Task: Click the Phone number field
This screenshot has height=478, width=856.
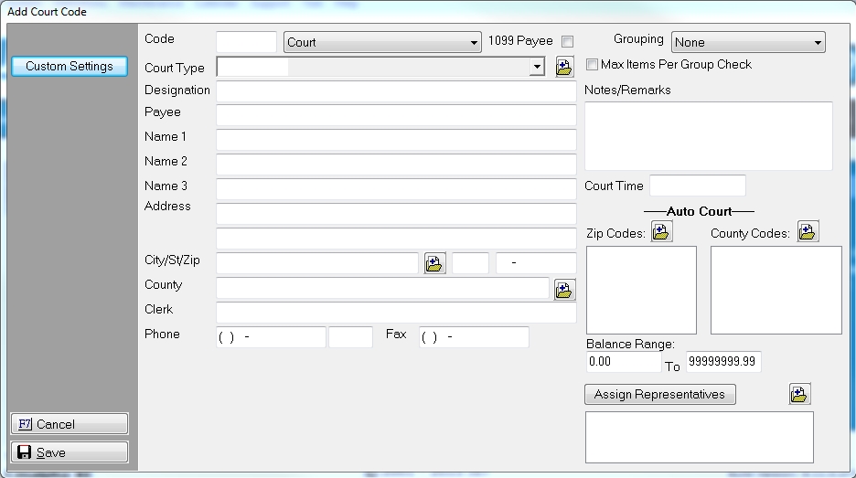Action: [271, 337]
